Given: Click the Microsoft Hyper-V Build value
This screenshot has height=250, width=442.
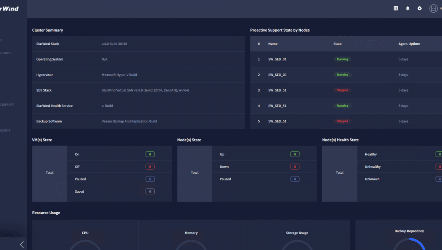Looking at the screenshot, I should coord(119,75).
